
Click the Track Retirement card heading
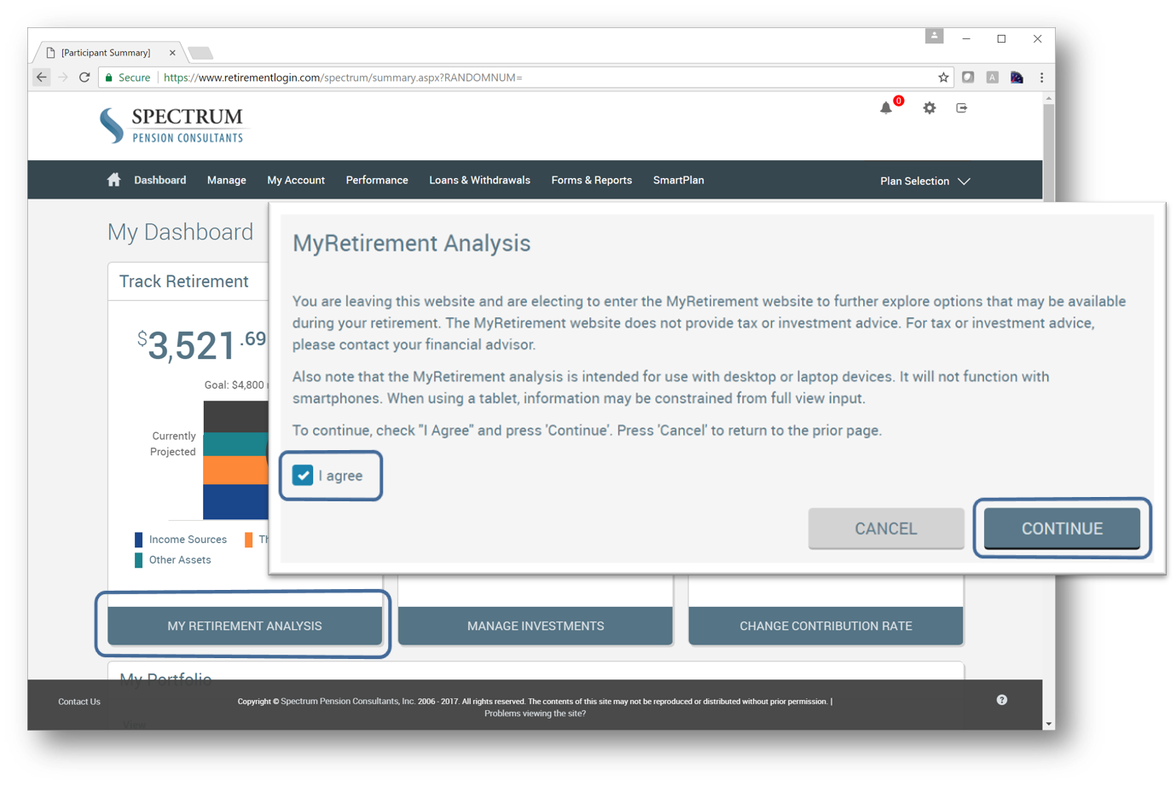pos(183,281)
